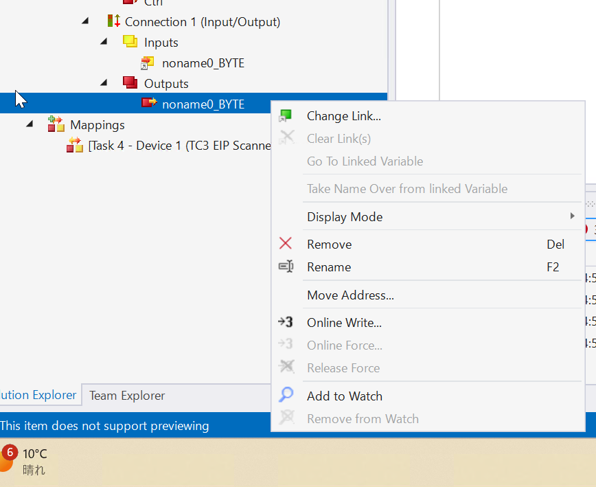Image resolution: width=596 pixels, height=487 pixels.
Task: Click the red X Remove icon
Action: coord(286,244)
